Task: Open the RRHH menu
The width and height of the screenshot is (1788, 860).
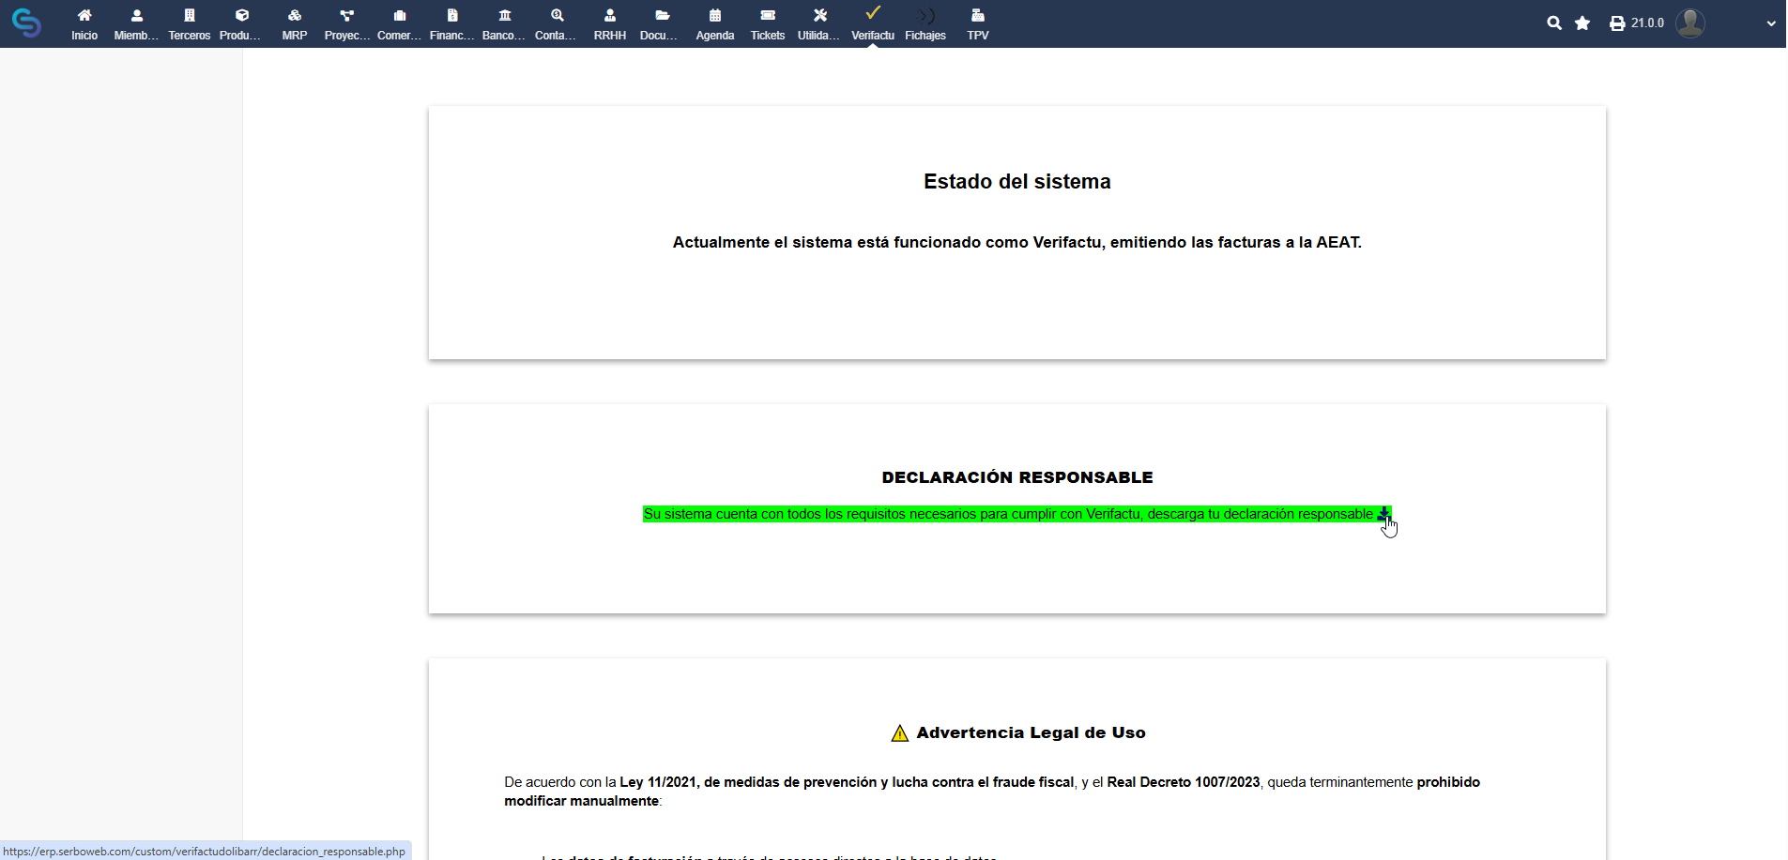Action: 610,23
